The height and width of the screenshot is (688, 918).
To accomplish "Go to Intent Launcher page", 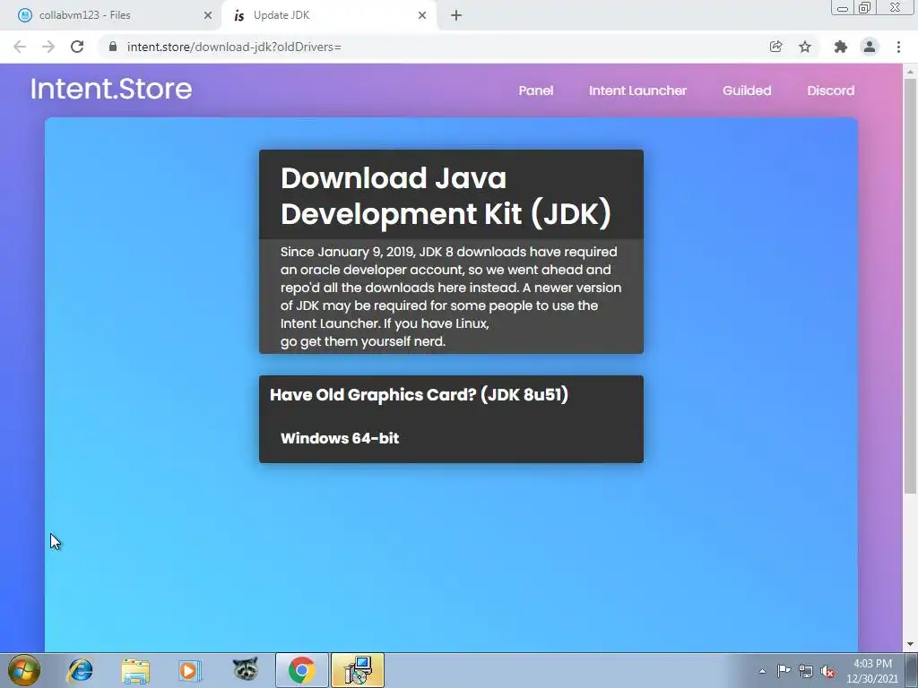I will [637, 90].
